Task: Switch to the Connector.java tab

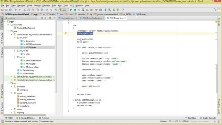Action: (68, 18)
